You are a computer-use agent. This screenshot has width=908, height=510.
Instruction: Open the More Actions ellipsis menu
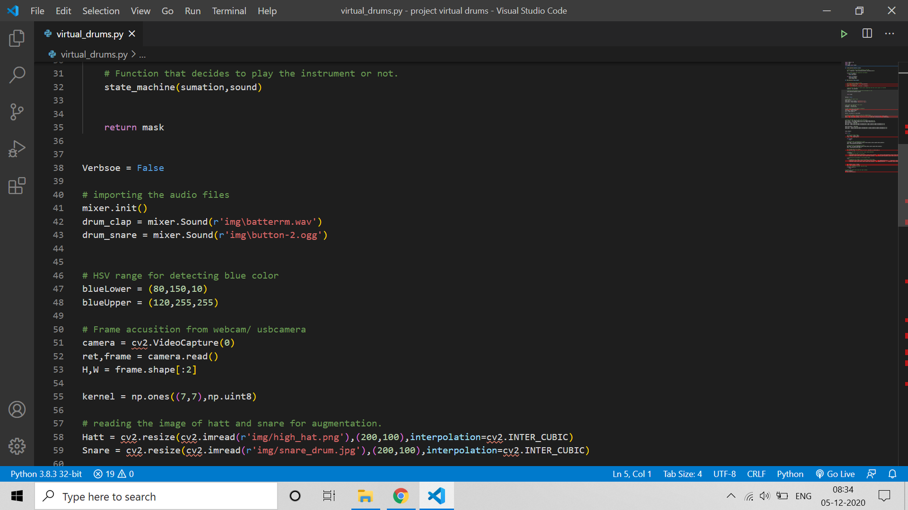pos(890,33)
